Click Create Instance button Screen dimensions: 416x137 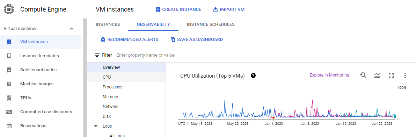pos(178,9)
